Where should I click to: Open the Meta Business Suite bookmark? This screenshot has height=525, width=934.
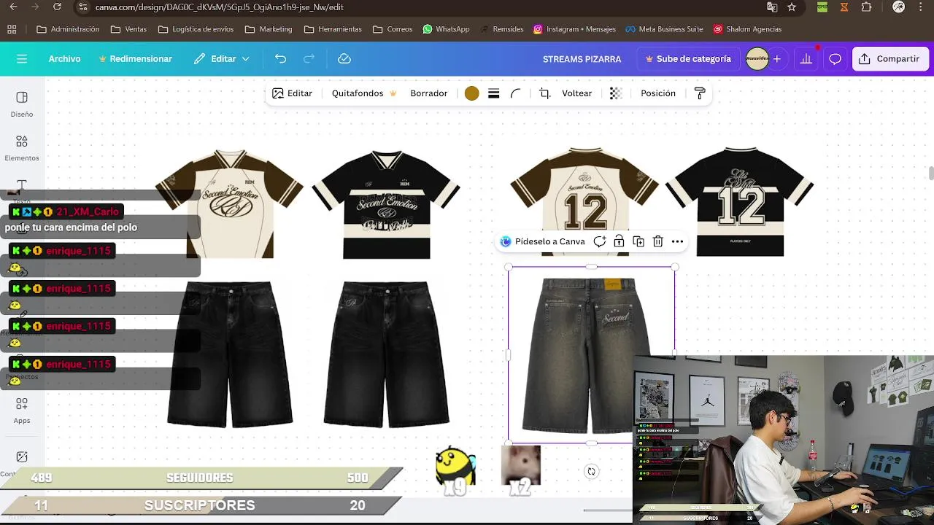tap(664, 29)
